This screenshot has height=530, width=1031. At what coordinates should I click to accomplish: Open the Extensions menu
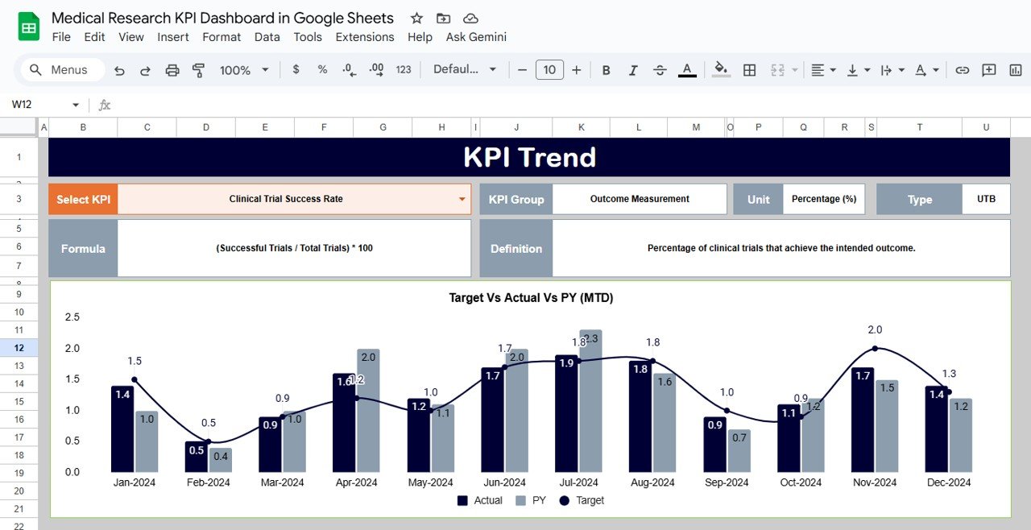[364, 37]
